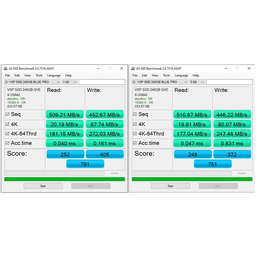Minimize the right AS SSD Benchmark window
This screenshot has height=257, width=257.
coord(226,69)
